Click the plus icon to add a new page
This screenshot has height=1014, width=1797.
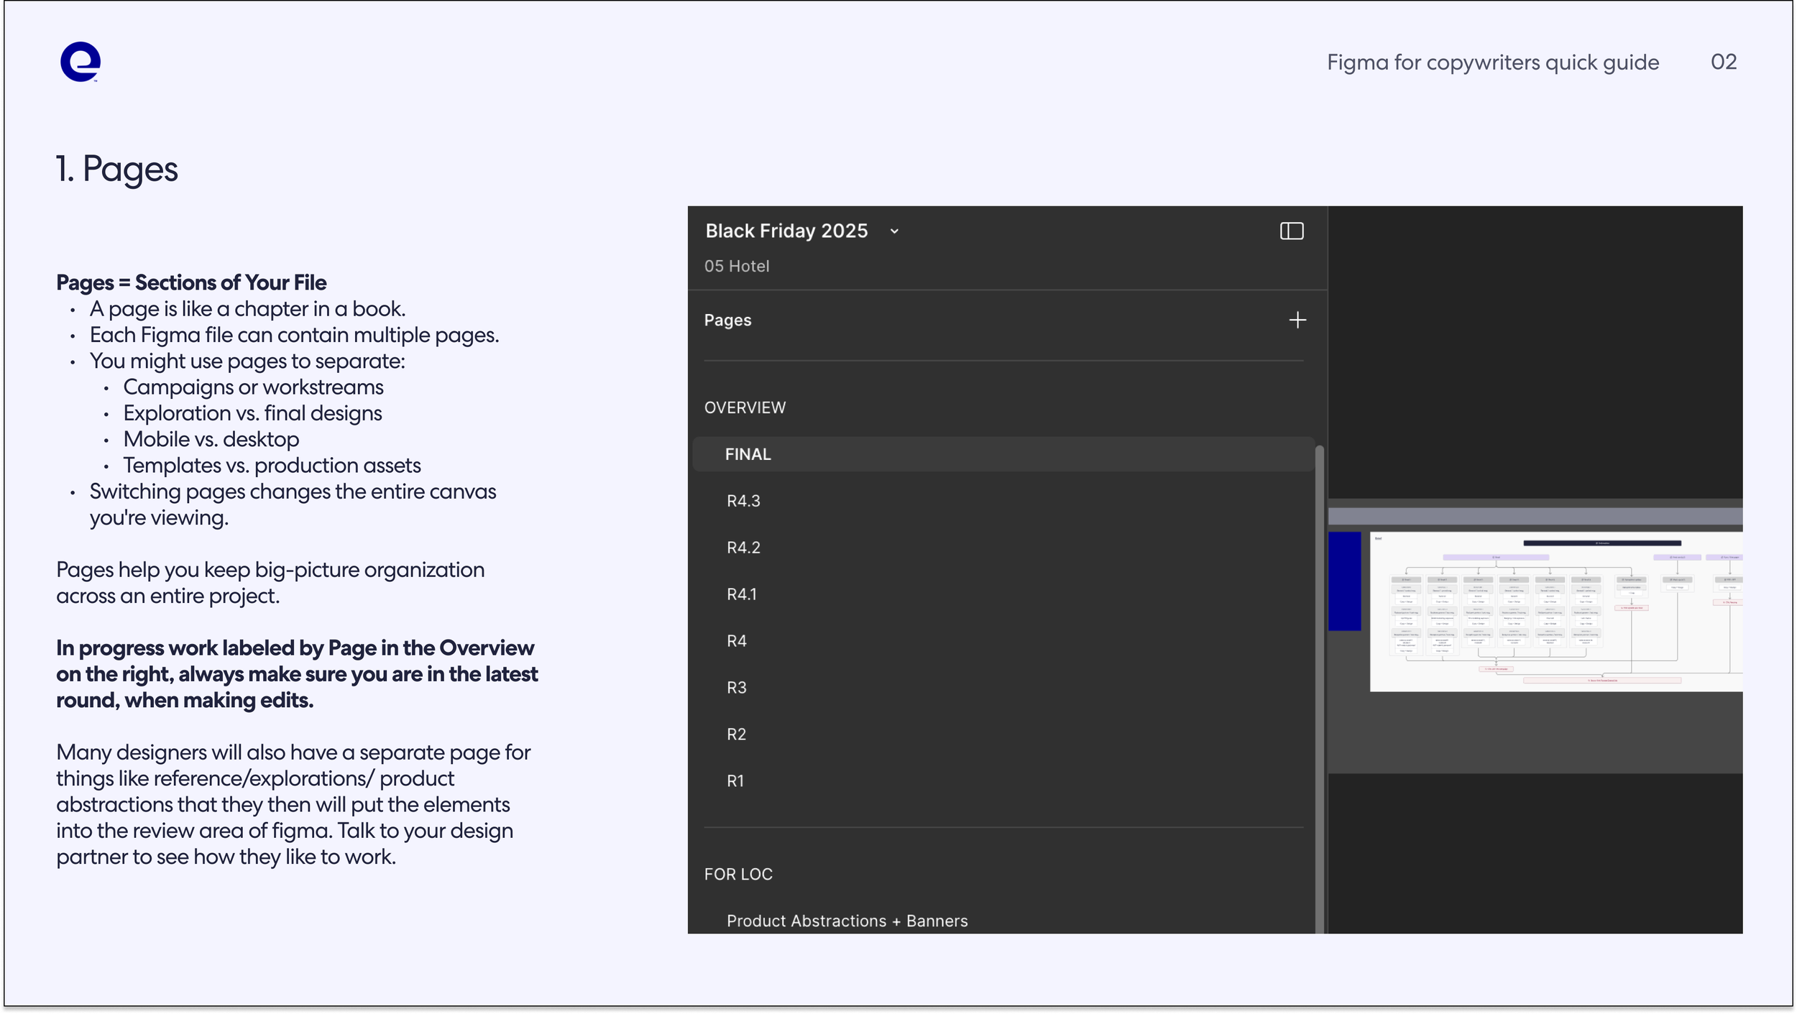click(1298, 321)
